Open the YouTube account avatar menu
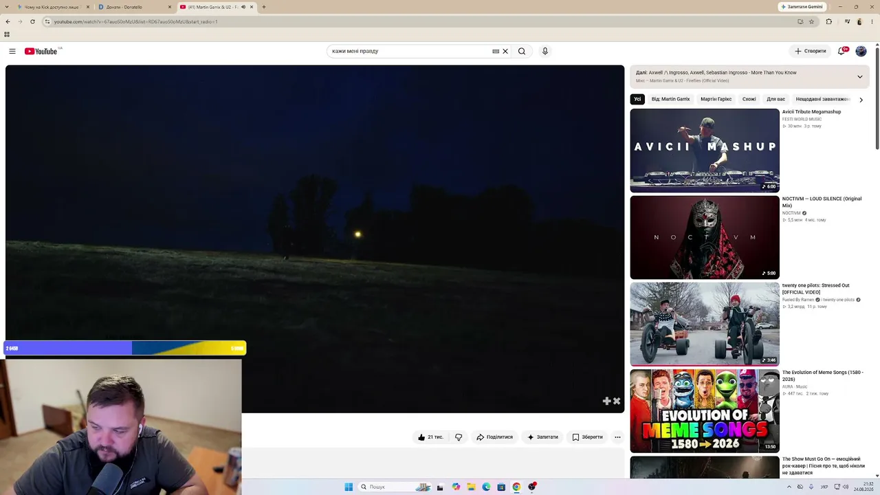The image size is (880, 495). tap(861, 51)
